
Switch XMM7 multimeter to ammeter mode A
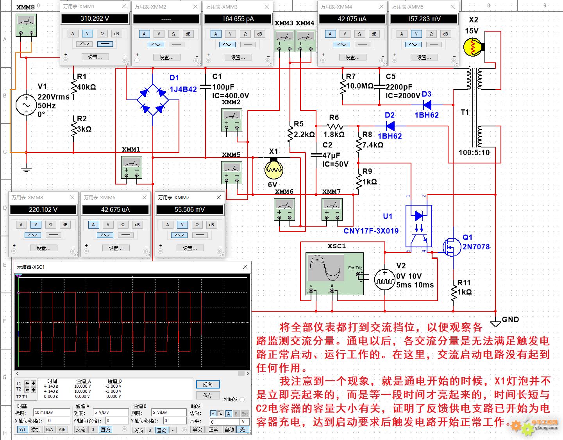point(168,224)
